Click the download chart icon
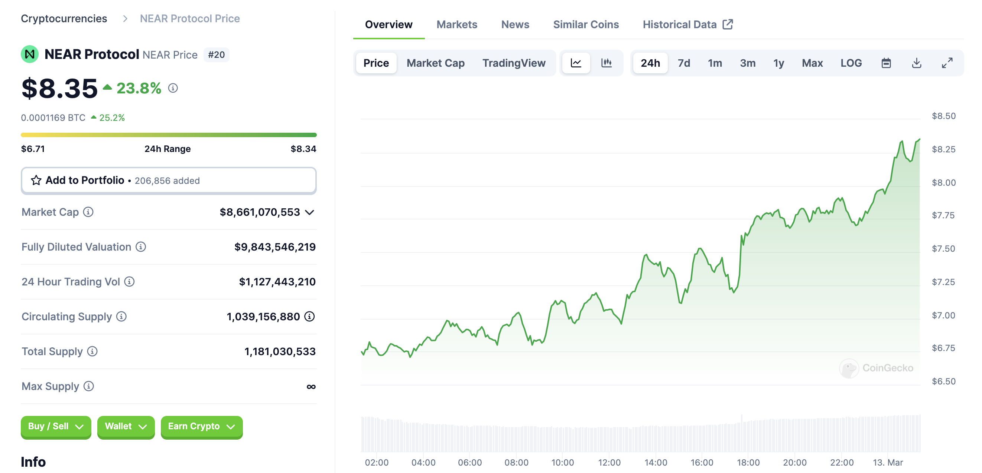This screenshot has width=982, height=473. (916, 63)
